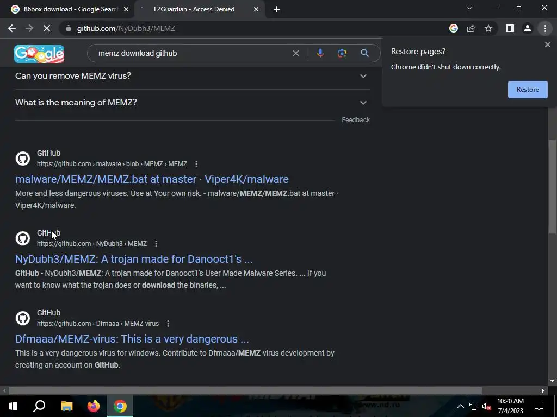Send Feedback on the questions box
This screenshot has width=557, height=417.
point(356,120)
